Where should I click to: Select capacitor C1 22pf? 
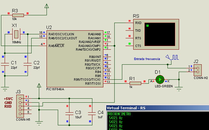[5, 64]
